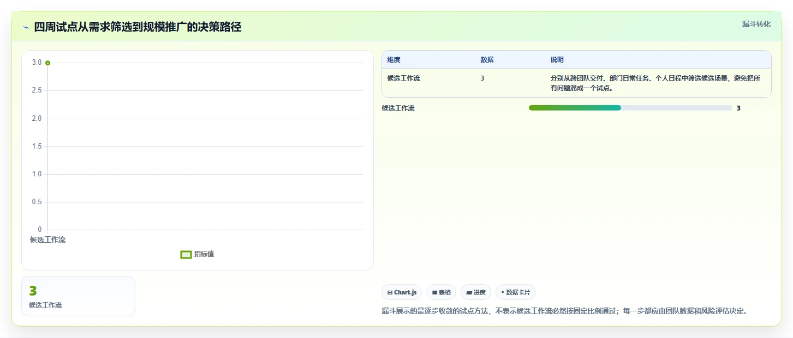Click the table data value 3

tap(482, 78)
